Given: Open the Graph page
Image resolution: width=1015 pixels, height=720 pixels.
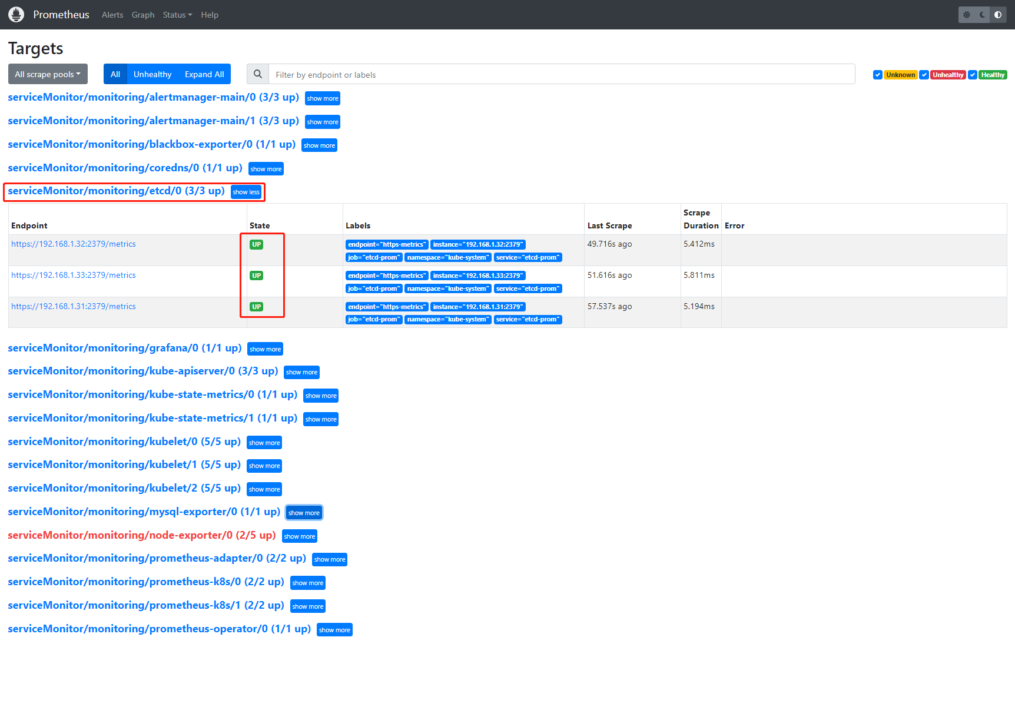Looking at the screenshot, I should 143,15.
